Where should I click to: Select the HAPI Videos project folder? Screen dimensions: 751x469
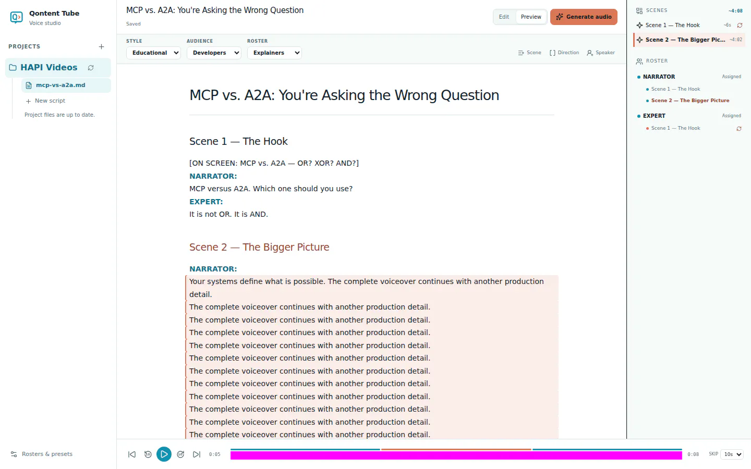click(58, 68)
